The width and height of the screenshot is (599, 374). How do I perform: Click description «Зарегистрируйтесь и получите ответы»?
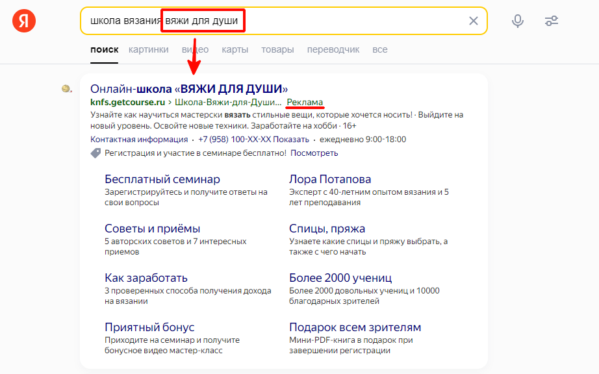click(x=181, y=192)
